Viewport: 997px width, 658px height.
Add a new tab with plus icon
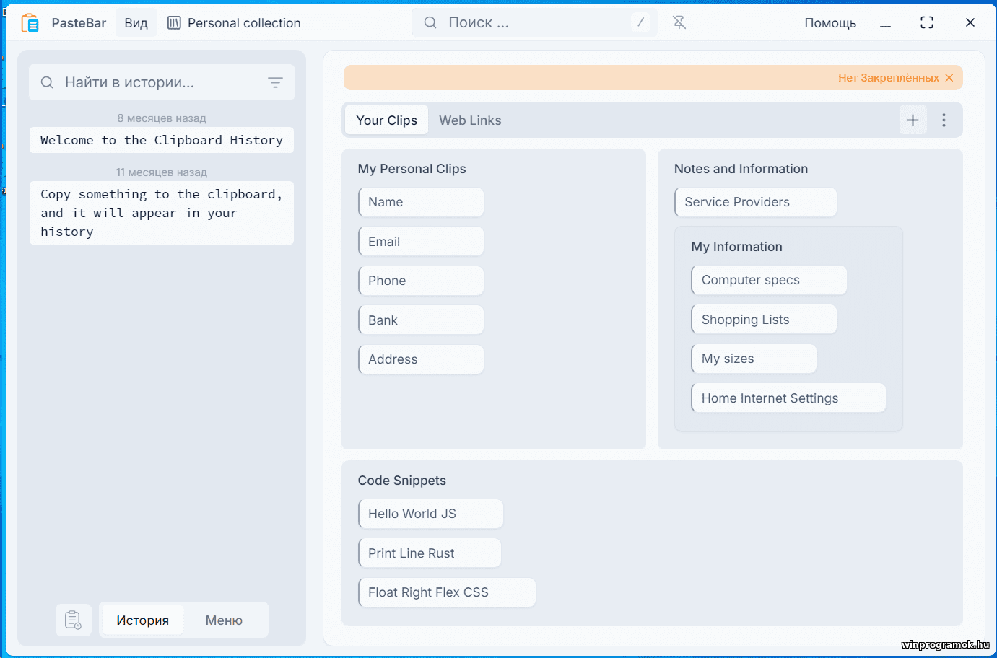pos(913,120)
